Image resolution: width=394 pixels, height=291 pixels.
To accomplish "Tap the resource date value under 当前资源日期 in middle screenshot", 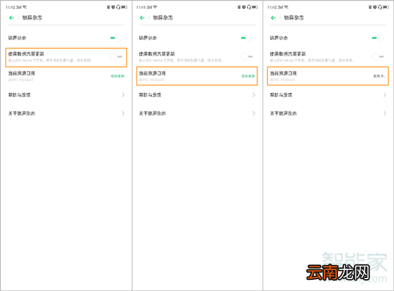I will [151, 80].
